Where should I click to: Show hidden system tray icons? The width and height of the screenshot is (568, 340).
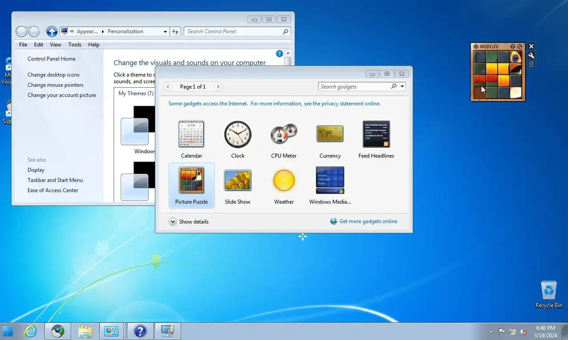pyautogui.click(x=491, y=332)
